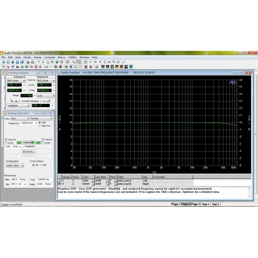Screen dimensions: 258x258
Task: Toggle left channel green ON button
Action: 19,143
